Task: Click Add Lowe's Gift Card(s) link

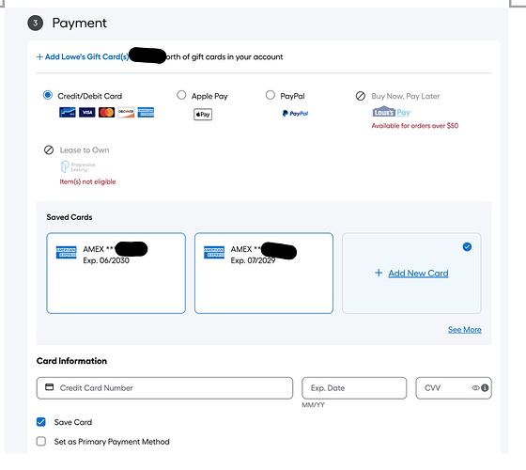Action: click(x=83, y=56)
